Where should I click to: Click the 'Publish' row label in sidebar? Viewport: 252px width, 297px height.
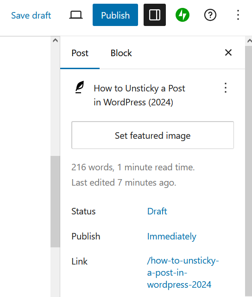[86, 236]
